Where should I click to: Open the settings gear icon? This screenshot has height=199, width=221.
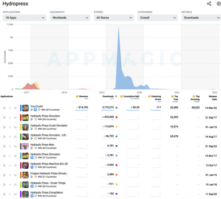(x=219, y=4)
